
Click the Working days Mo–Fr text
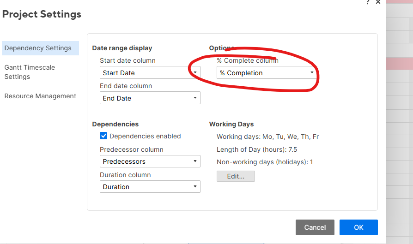click(267, 137)
